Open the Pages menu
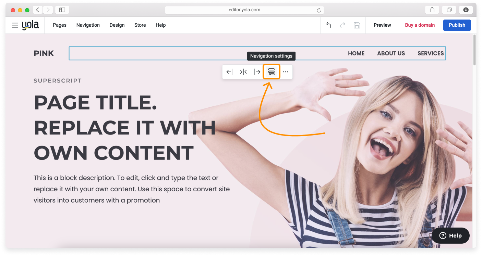This screenshot has width=482, height=256. coord(59,25)
